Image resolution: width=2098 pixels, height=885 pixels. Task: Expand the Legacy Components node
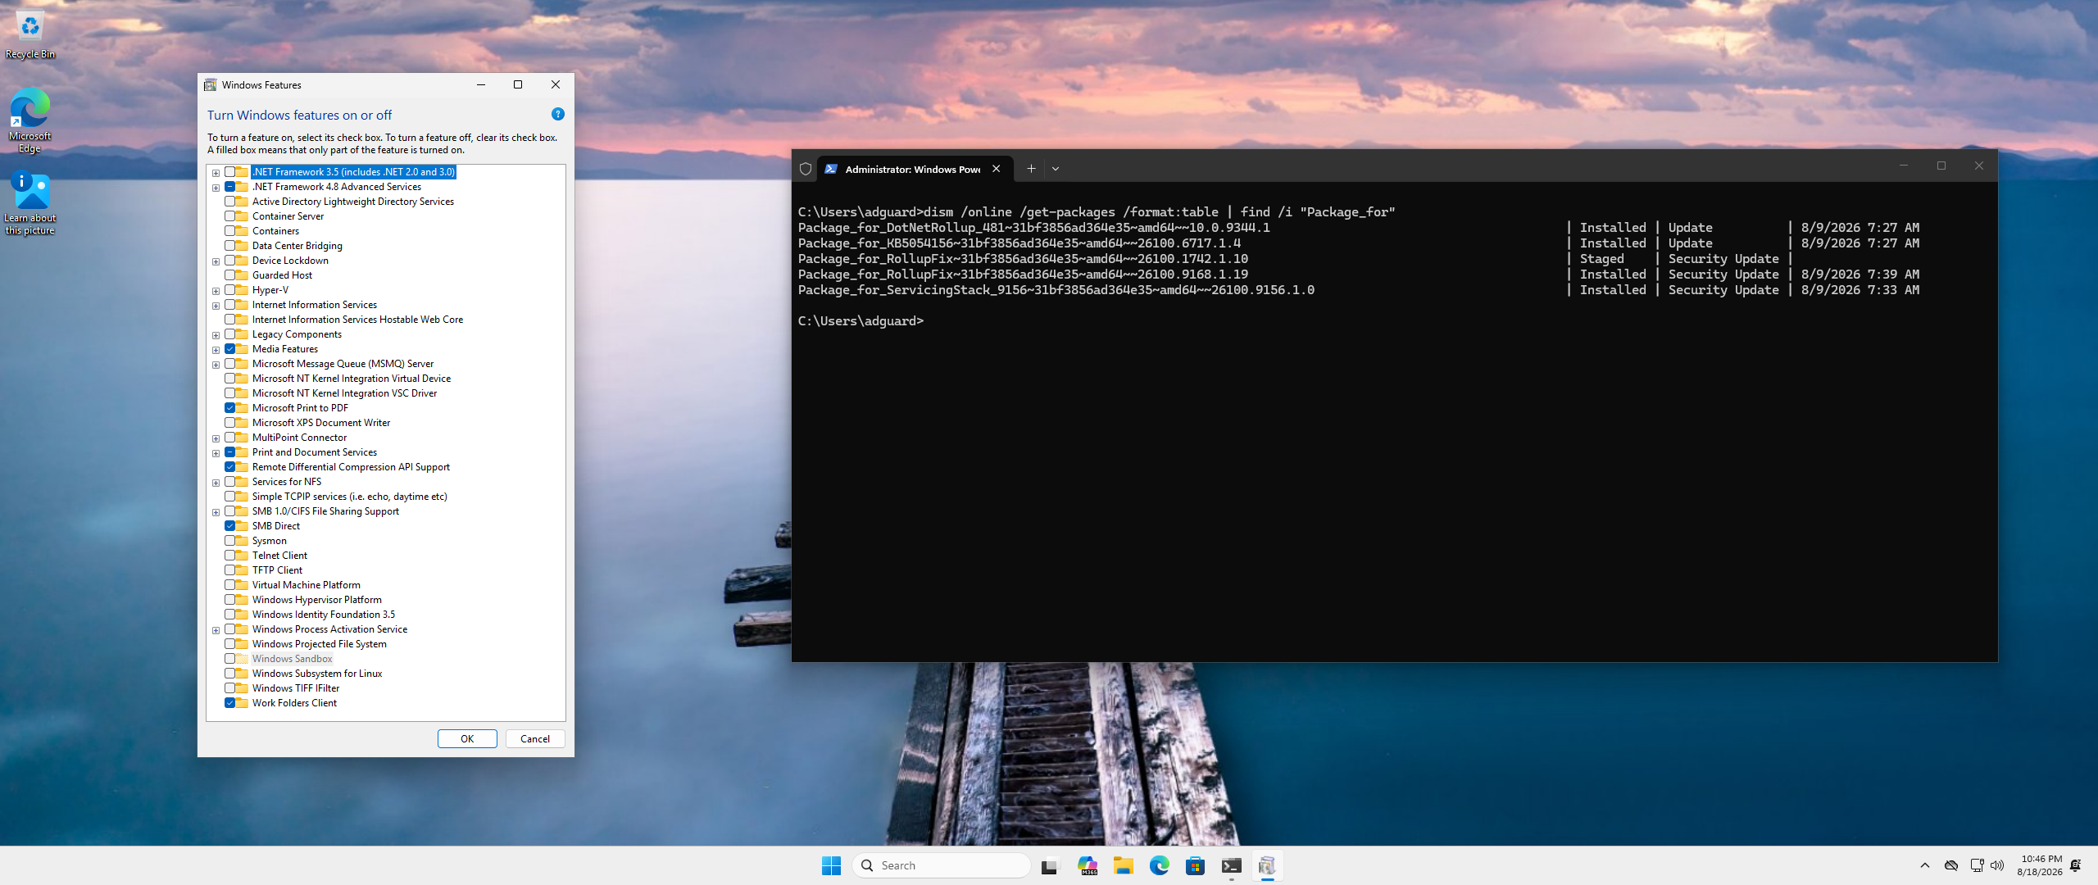[x=216, y=335]
